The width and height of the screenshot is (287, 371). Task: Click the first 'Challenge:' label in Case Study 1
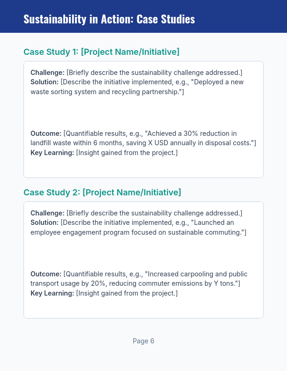click(x=47, y=73)
